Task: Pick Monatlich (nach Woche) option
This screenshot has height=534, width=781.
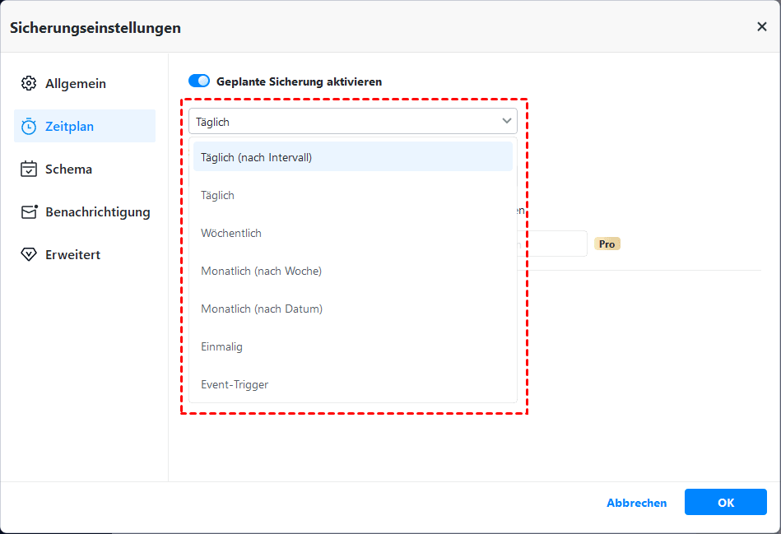Action: [352, 271]
